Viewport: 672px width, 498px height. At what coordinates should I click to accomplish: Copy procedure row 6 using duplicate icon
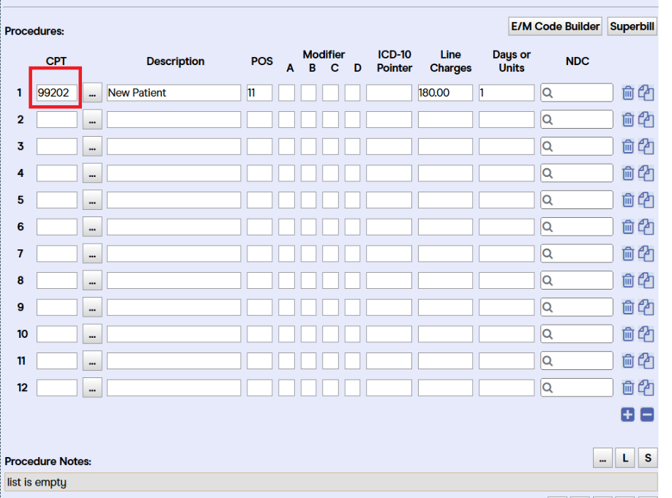point(646,227)
